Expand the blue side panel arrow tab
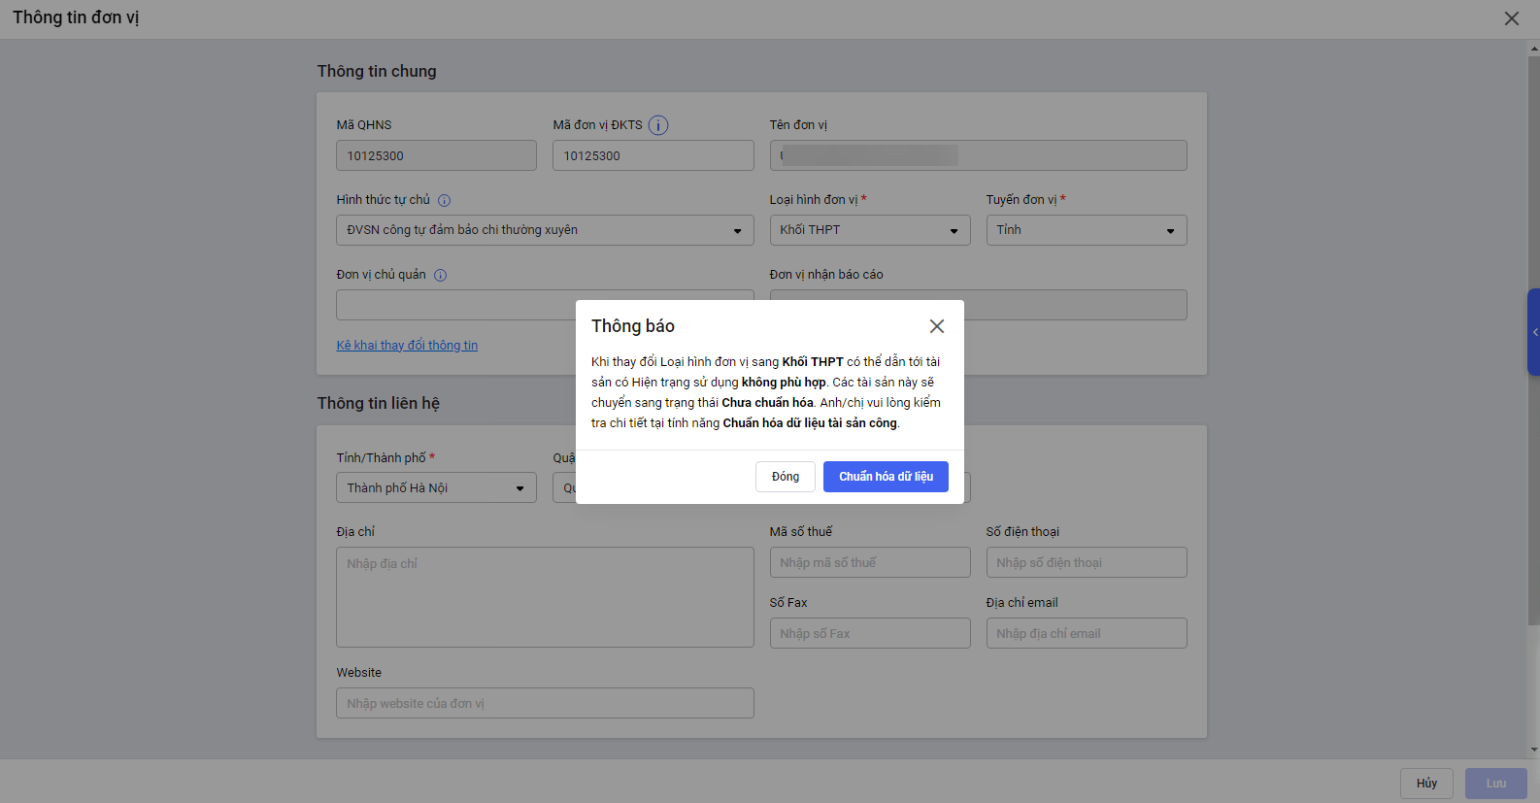1540x803 pixels. click(1533, 332)
